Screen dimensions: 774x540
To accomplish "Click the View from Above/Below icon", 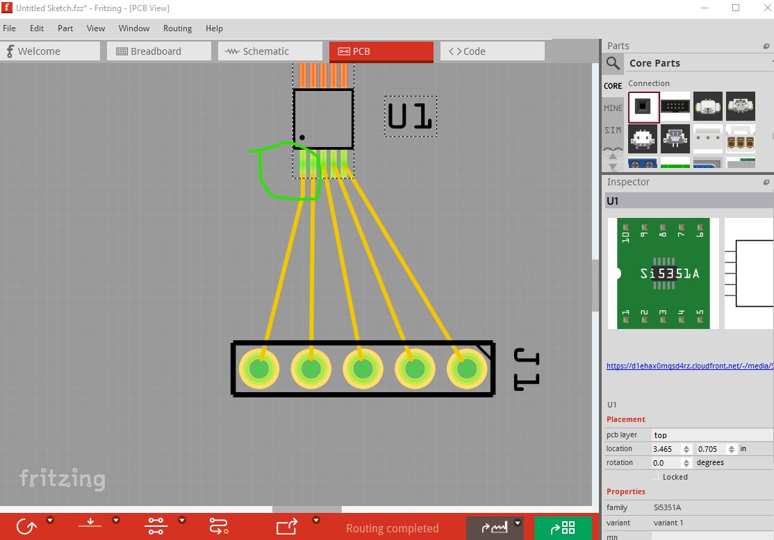I will (x=90, y=524).
